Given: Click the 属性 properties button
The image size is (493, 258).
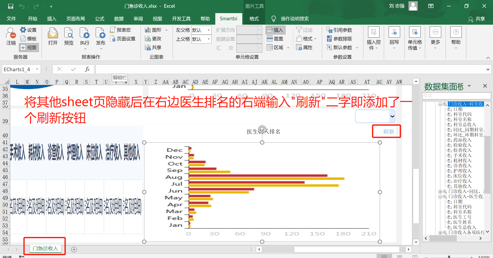Looking at the screenshot, I should click(x=304, y=48).
